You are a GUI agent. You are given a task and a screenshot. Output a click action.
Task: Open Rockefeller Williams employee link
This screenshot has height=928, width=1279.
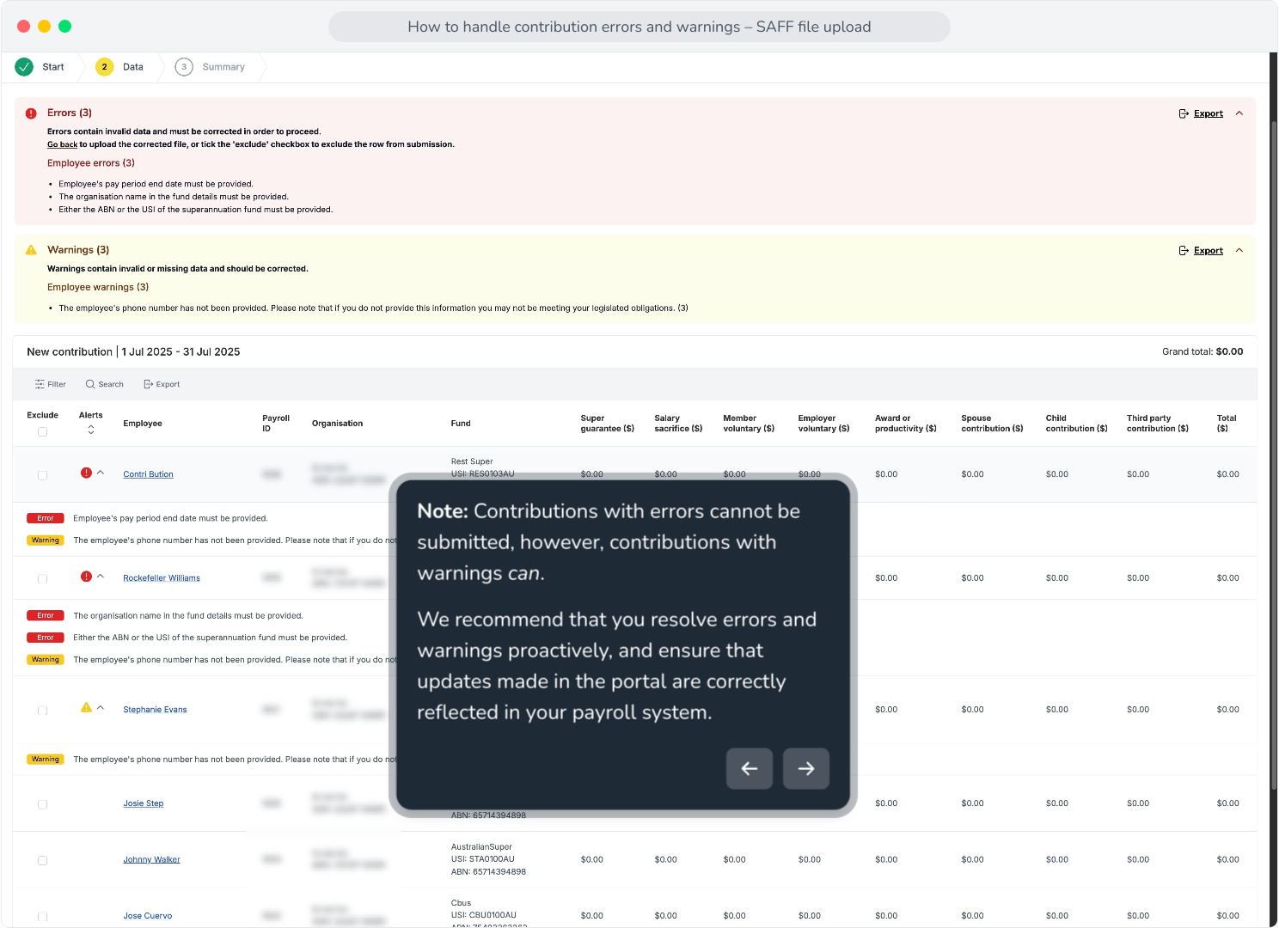click(x=162, y=578)
